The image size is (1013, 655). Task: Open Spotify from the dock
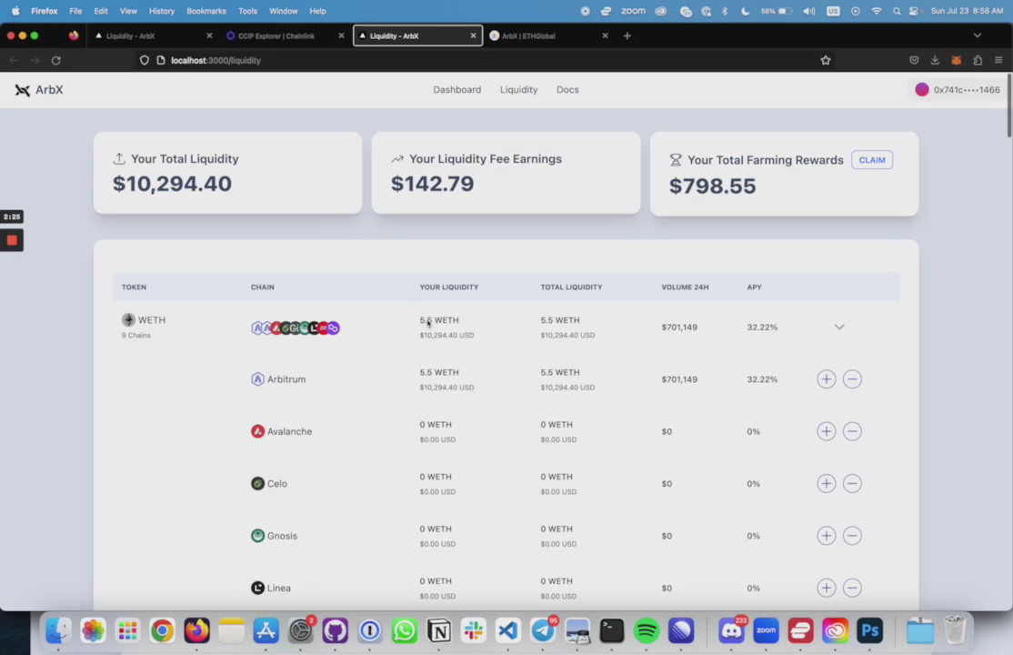pos(646,630)
